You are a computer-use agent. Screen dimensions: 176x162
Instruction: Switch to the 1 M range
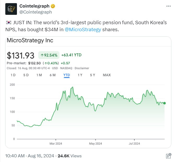(x=39, y=75)
